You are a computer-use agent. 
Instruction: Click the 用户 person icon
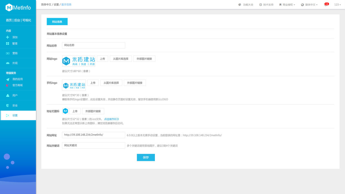(x=8, y=95)
